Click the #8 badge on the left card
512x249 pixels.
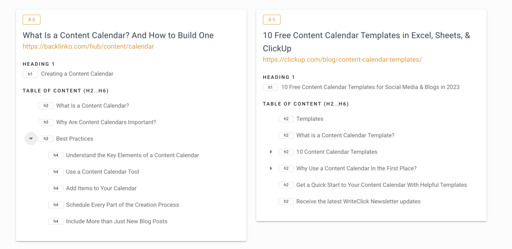(x=31, y=19)
